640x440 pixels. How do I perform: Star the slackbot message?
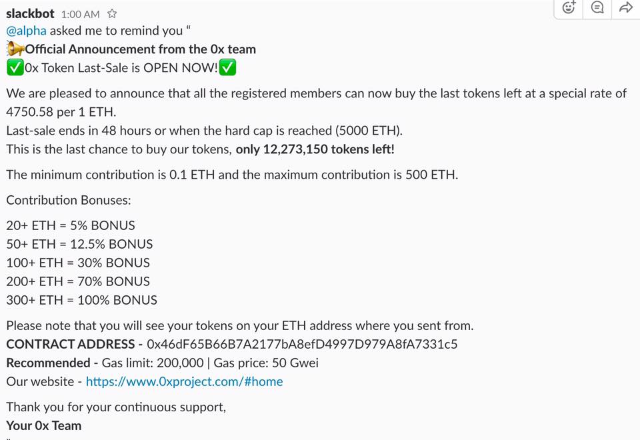[112, 14]
